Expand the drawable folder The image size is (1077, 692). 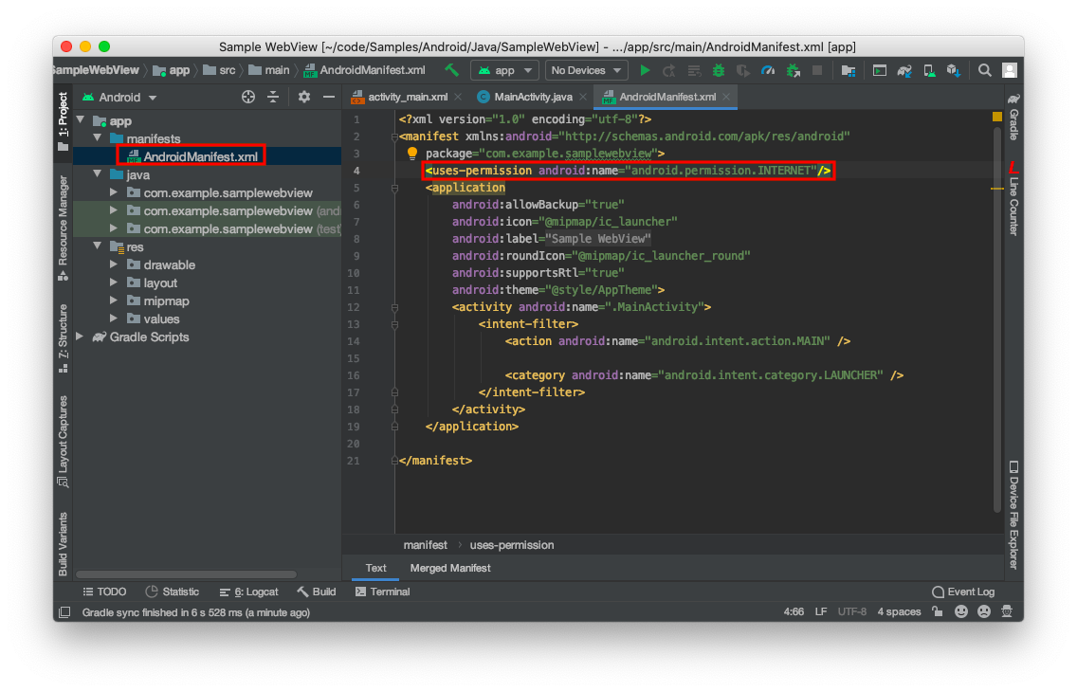pyautogui.click(x=114, y=264)
